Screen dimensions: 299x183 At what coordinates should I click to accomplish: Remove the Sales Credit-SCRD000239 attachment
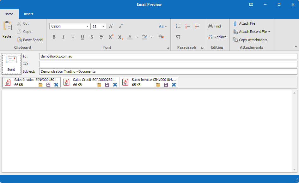tap(115, 85)
